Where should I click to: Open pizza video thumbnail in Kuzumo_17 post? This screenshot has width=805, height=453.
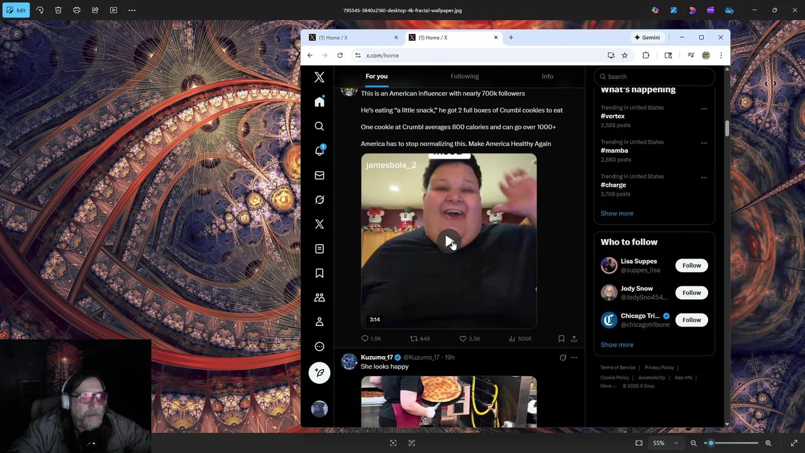click(449, 401)
